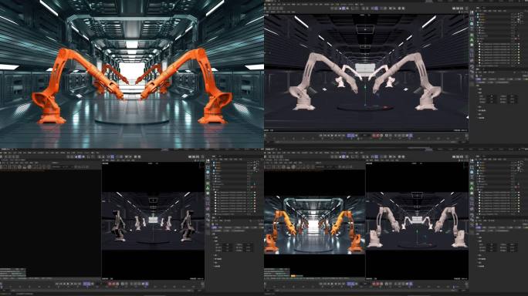The image size is (528, 296).
Task: Click the bottom-left panel's robot arm viewport
Action: (x=153, y=220)
